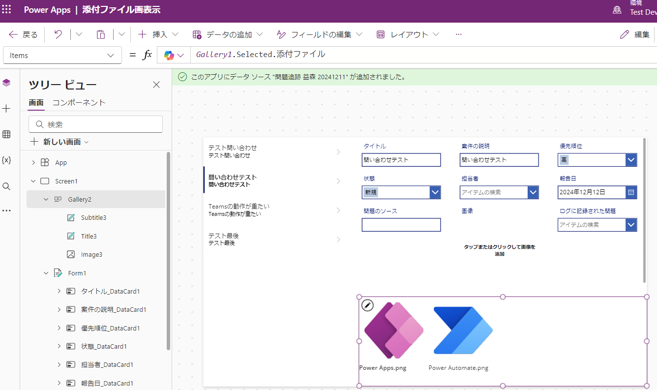Click the undo arrow icon
This screenshot has width=657, height=390.
58,34
